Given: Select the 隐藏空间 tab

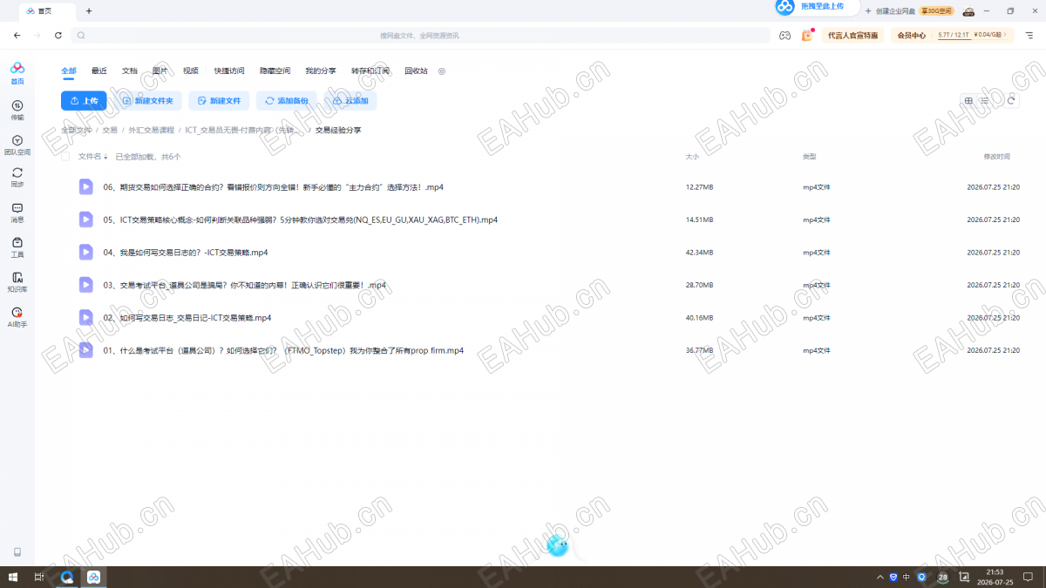Looking at the screenshot, I should click(275, 71).
